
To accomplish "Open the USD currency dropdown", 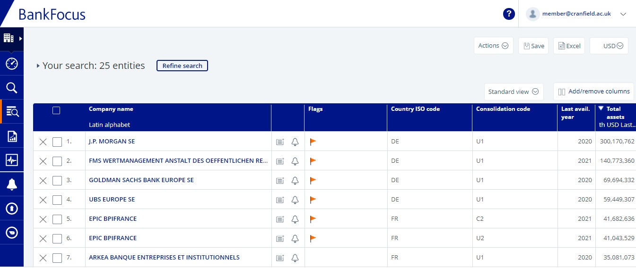I will click(609, 46).
